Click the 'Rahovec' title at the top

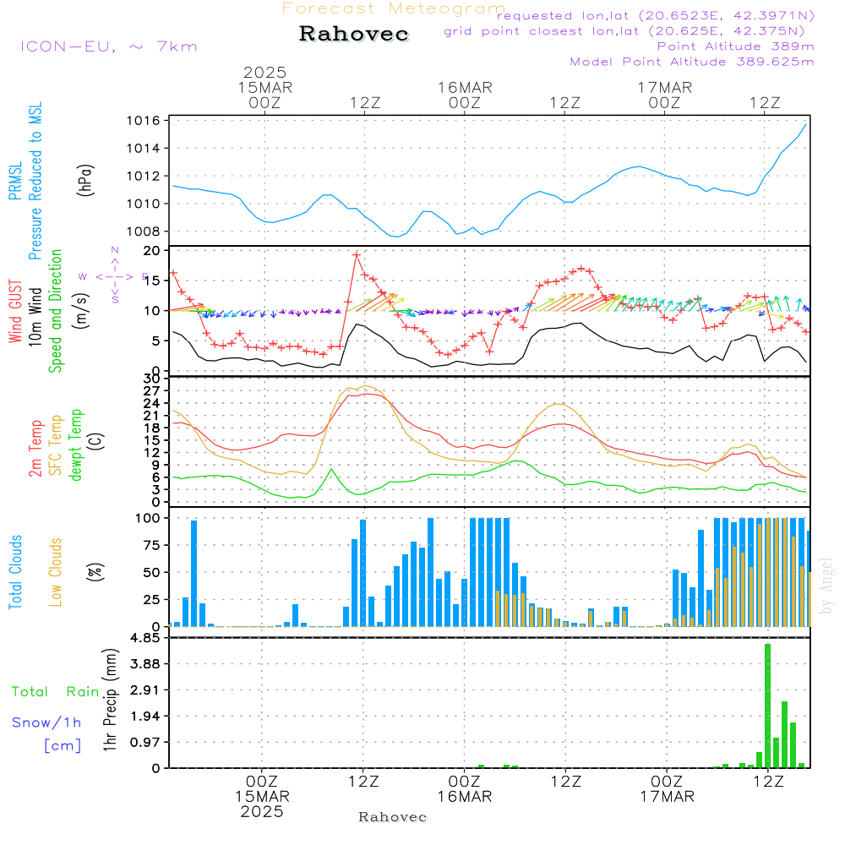pyautogui.click(x=353, y=34)
